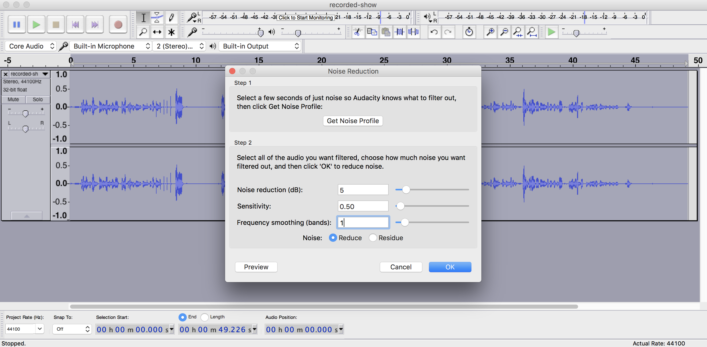This screenshot has height=347, width=707.
Task: Open the Project Rate 44100 dropdown
Action: coord(40,328)
